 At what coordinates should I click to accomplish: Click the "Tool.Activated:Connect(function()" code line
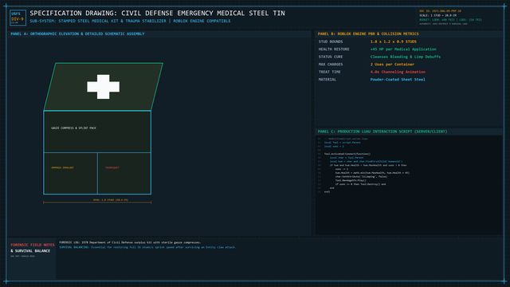click(x=347, y=154)
